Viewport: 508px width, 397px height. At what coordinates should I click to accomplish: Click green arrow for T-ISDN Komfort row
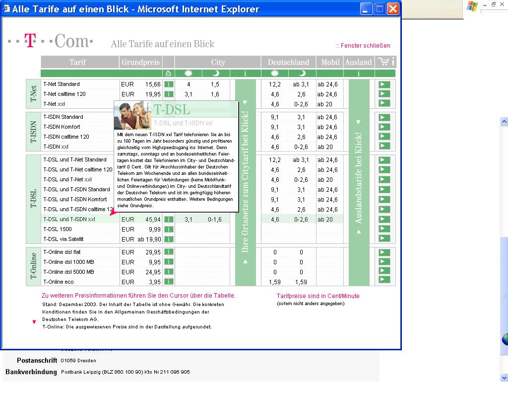[x=384, y=127]
